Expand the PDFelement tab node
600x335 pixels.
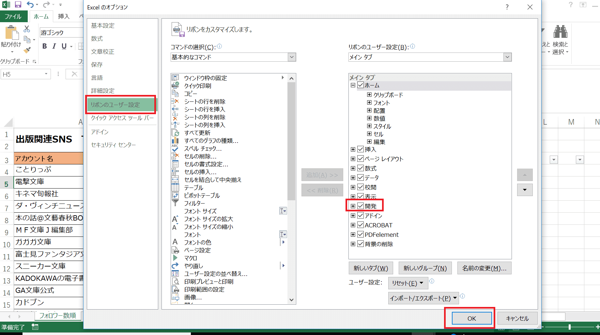[353, 235]
